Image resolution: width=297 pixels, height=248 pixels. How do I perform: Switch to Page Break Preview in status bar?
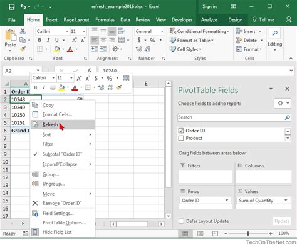pos(215,234)
